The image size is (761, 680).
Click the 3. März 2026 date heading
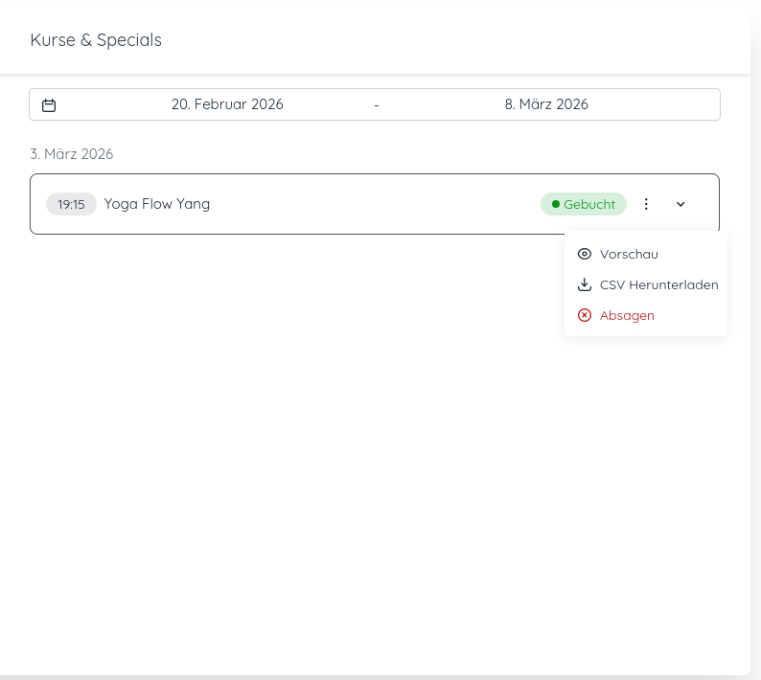point(72,153)
